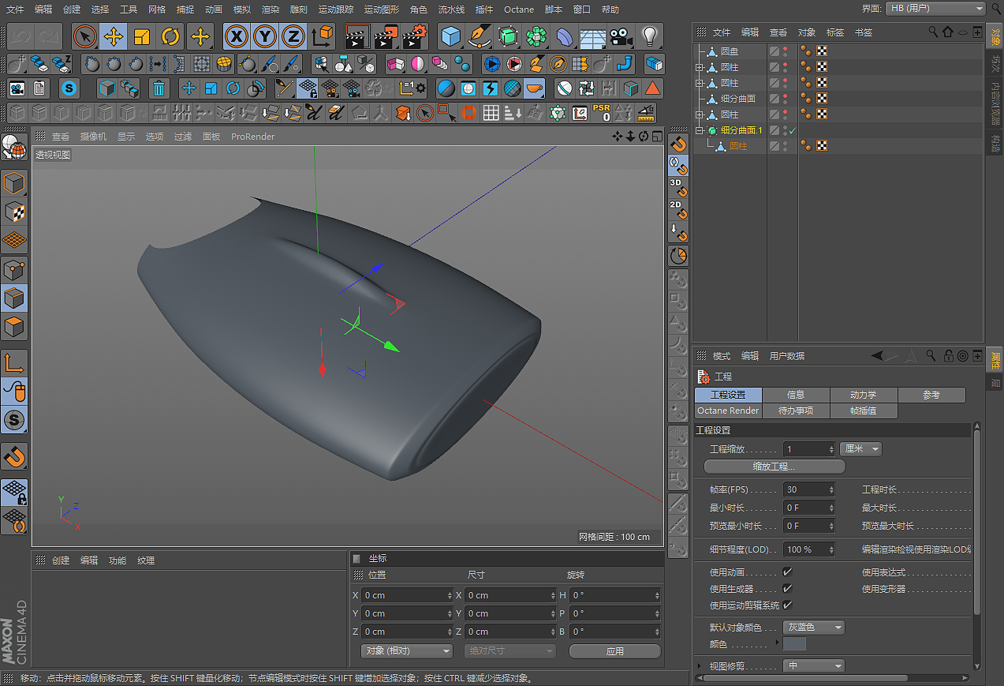This screenshot has width=1004, height=686.
Task: Toggle the Z axis lock
Action: coord(293,36)
